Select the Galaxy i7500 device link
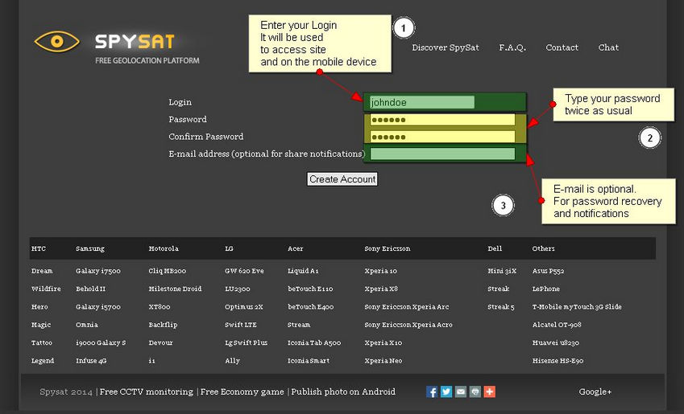The image size is (684, 414). point(97,271)
